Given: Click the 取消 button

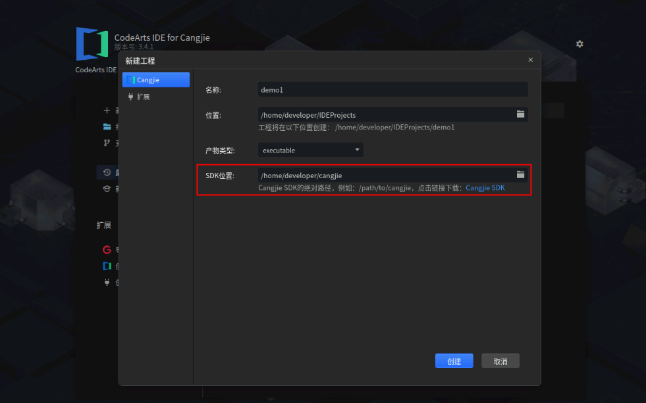Looking at the screenshot, I should [500, 361].
